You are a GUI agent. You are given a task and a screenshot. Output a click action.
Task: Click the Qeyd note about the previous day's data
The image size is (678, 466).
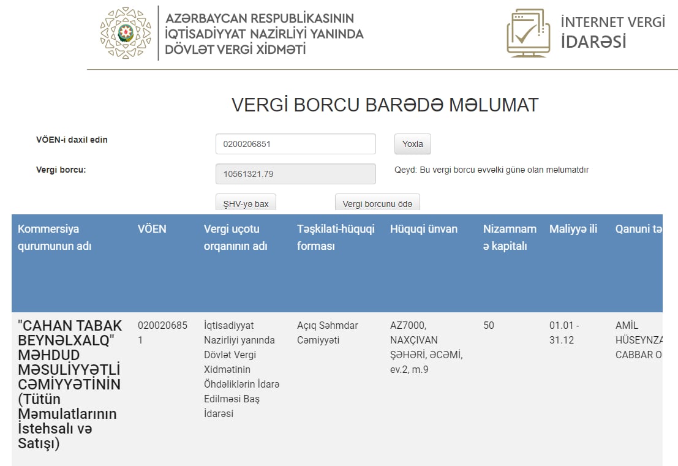(492, 170)
